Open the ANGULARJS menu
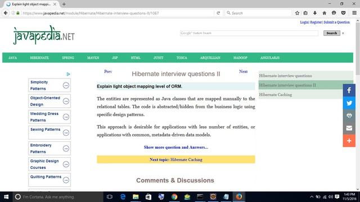Viewport: 360px width, 202px height. (270, 58)
